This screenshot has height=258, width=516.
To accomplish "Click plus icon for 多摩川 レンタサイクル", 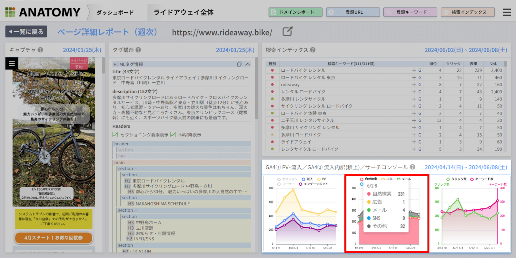I will 414,99.
